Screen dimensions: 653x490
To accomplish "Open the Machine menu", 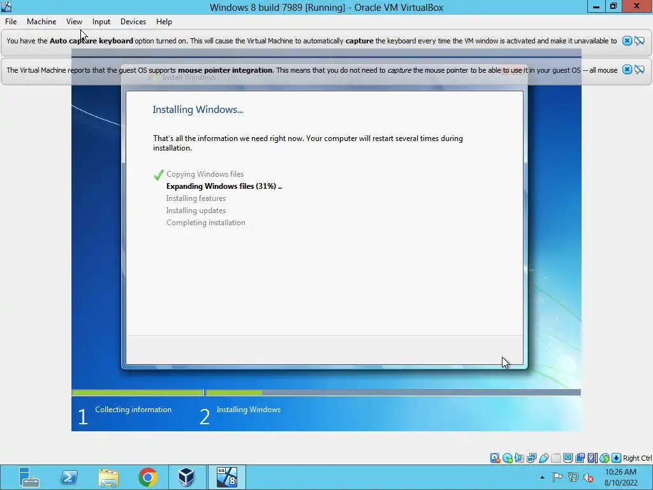I will (41, 22).
